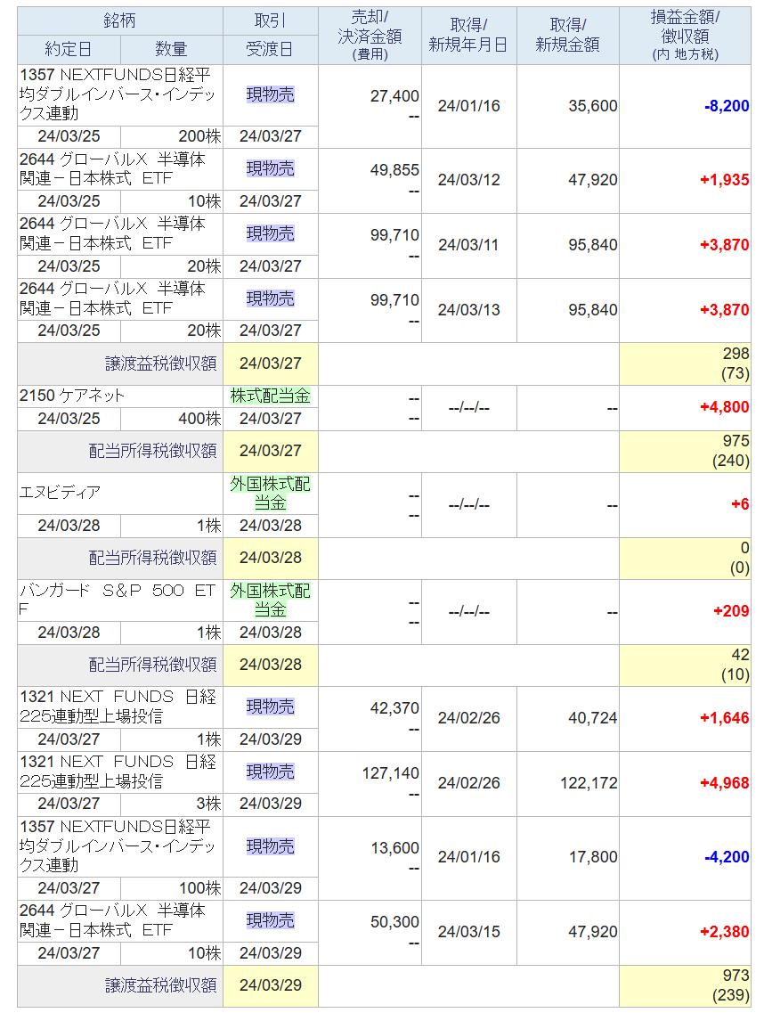Click acquisition date 24/03/12

468,180
